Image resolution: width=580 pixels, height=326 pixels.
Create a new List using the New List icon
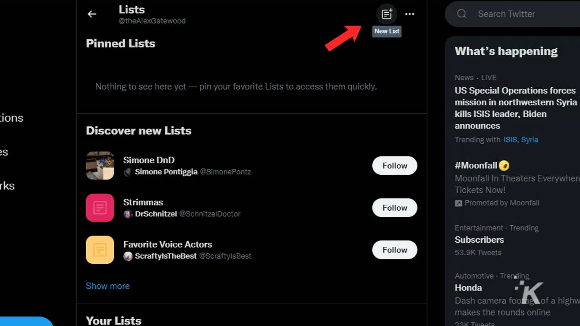387,14
